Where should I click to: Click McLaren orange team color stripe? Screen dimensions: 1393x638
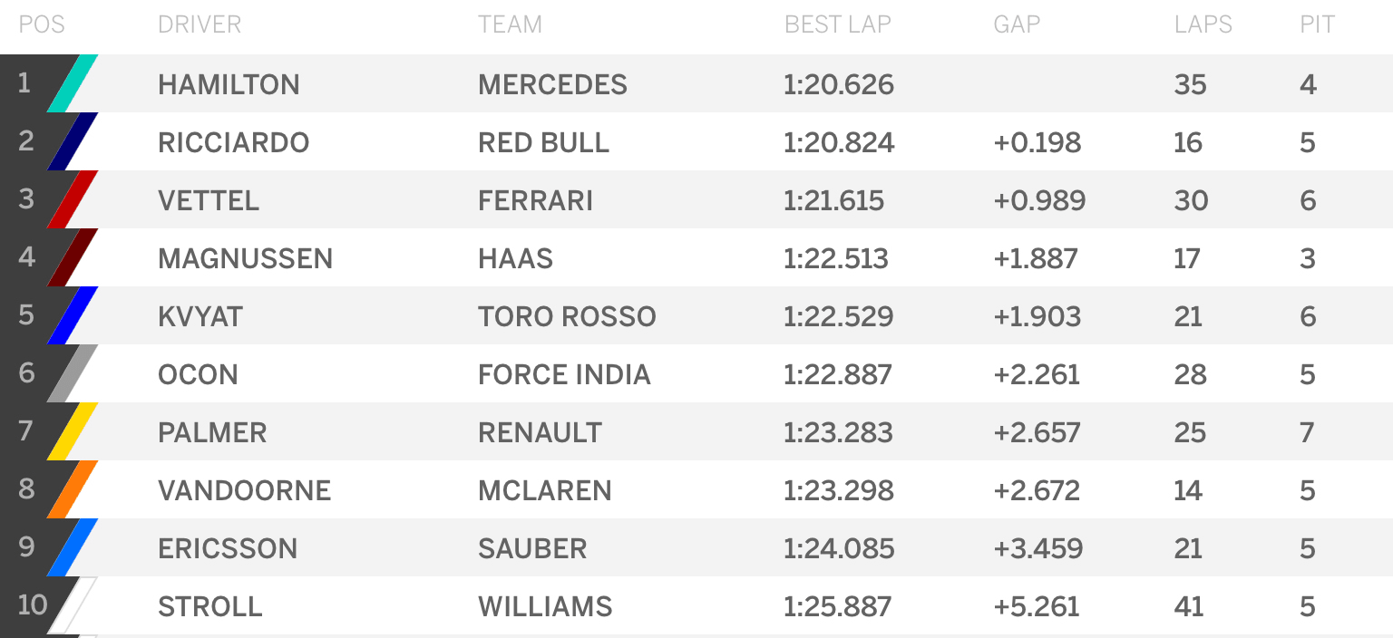click(73, 489)
